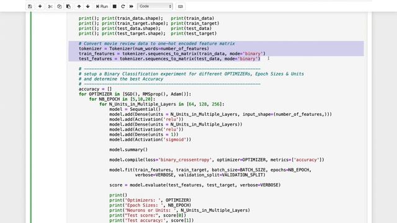Copy selected cells icon
Viewport: 397px width, 223px height.
(x=60, y=6)
